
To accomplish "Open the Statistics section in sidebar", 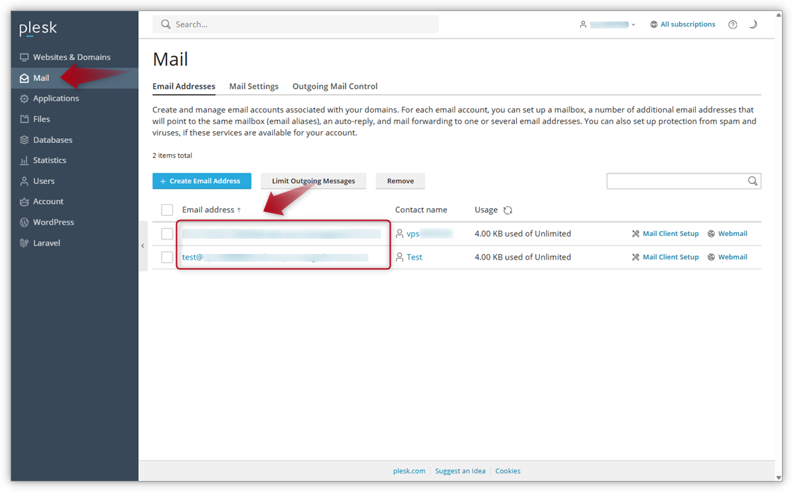I will click(x=51, y=160).
